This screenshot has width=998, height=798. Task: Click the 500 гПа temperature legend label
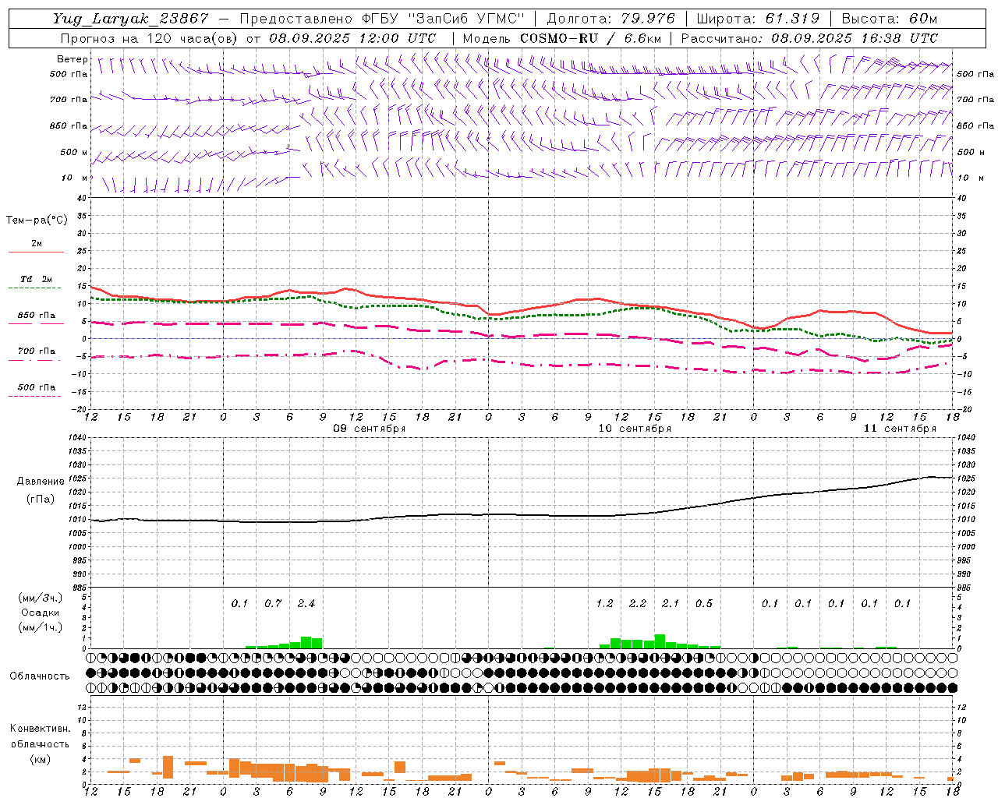tap(37, 387)
